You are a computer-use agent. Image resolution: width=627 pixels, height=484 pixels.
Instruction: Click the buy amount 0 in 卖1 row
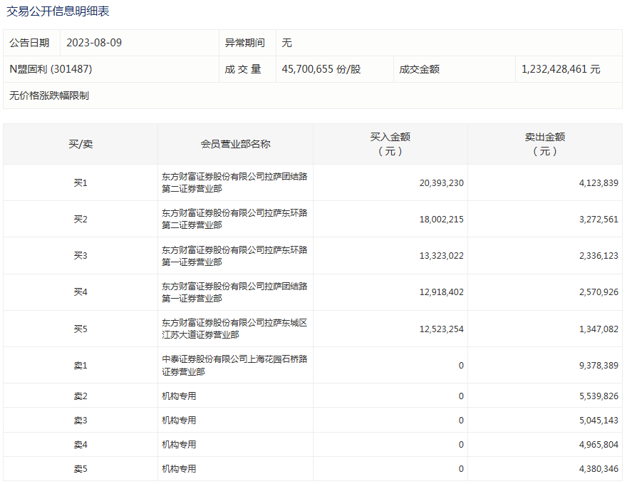[x=461, y=366]
